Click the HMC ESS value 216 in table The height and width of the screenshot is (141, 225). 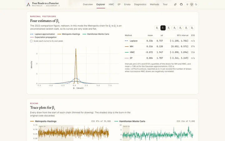point(193,52)
